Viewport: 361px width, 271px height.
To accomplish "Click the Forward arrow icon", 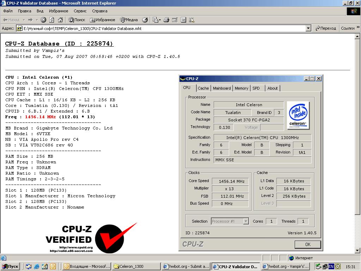I will tap(30, 20).
